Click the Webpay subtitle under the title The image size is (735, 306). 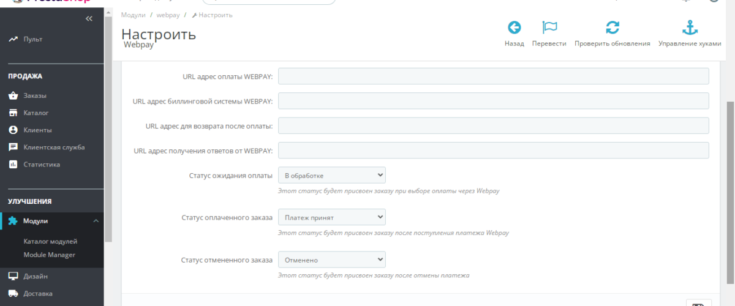(x=138, y=45)
